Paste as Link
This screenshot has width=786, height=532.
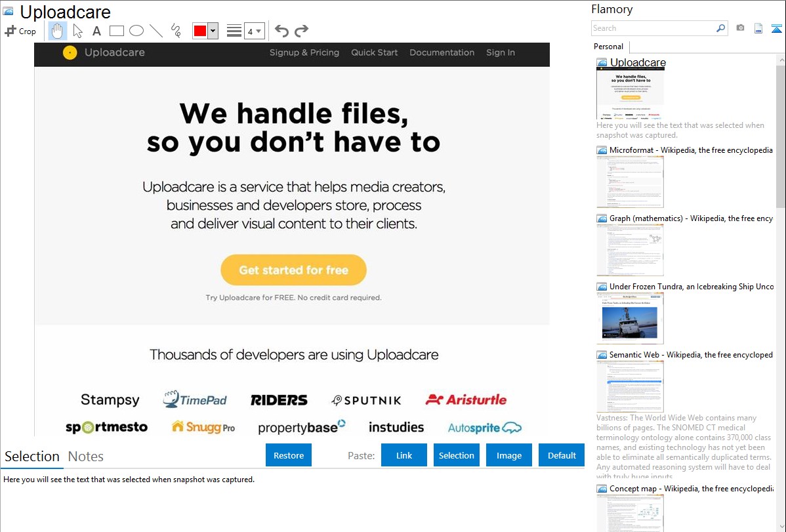pyautogui.click(x=404, y=455)
